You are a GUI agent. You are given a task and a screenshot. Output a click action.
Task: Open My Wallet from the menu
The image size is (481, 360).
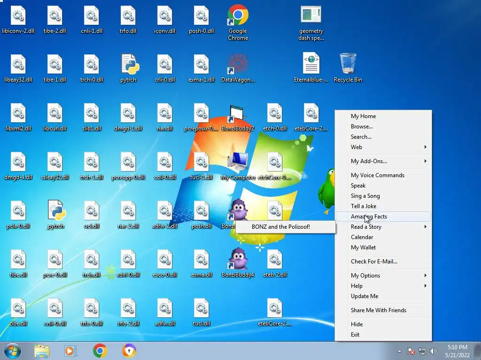383,247
